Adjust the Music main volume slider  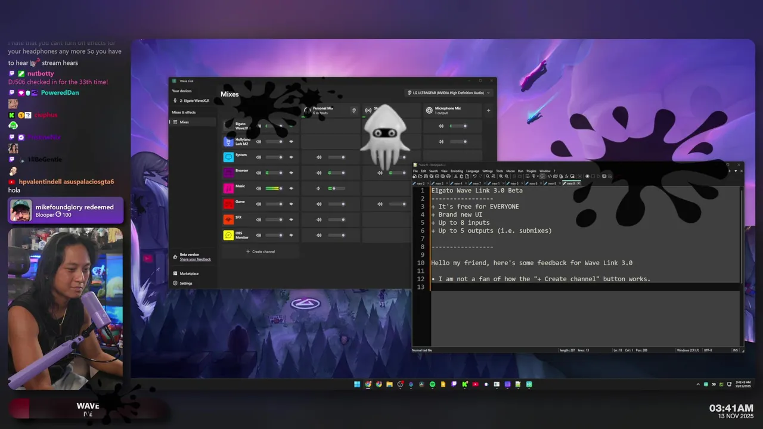tap(274, 188)
